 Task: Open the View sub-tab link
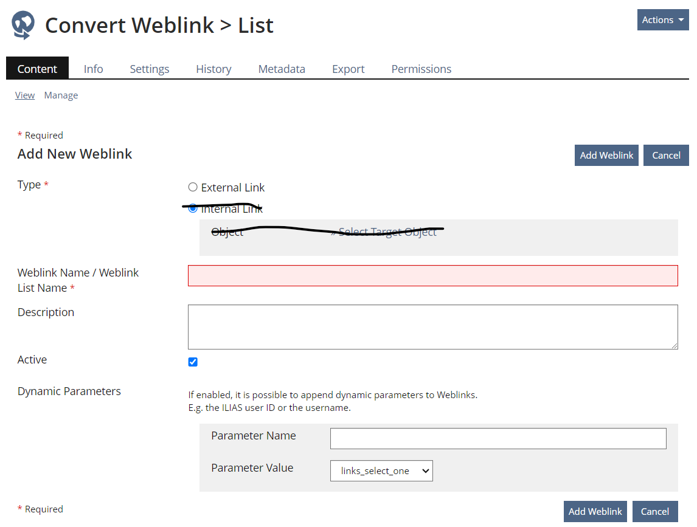point(25,95)
